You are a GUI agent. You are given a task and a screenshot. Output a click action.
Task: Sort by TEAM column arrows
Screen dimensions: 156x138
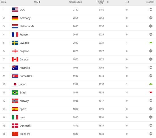pos(40,2)
